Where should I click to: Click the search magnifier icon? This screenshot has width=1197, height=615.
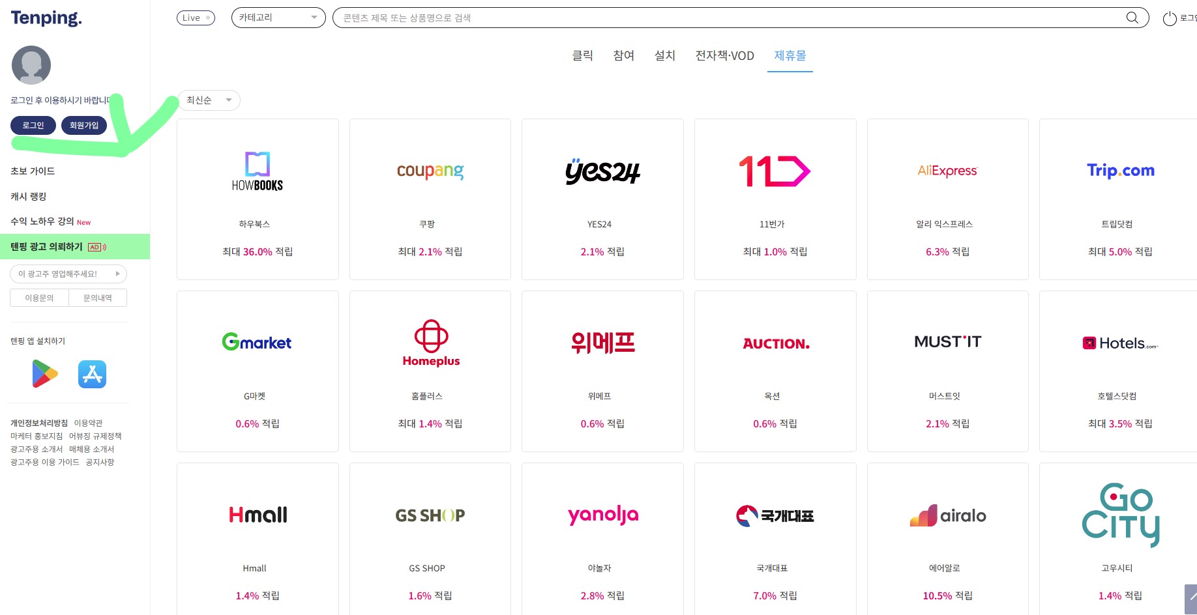point(1132,18)
